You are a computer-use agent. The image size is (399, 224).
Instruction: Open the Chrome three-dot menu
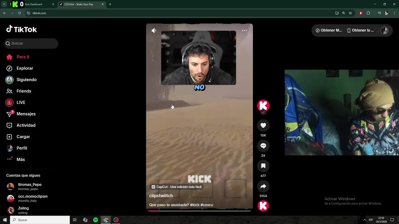click(x=394, y=13)
